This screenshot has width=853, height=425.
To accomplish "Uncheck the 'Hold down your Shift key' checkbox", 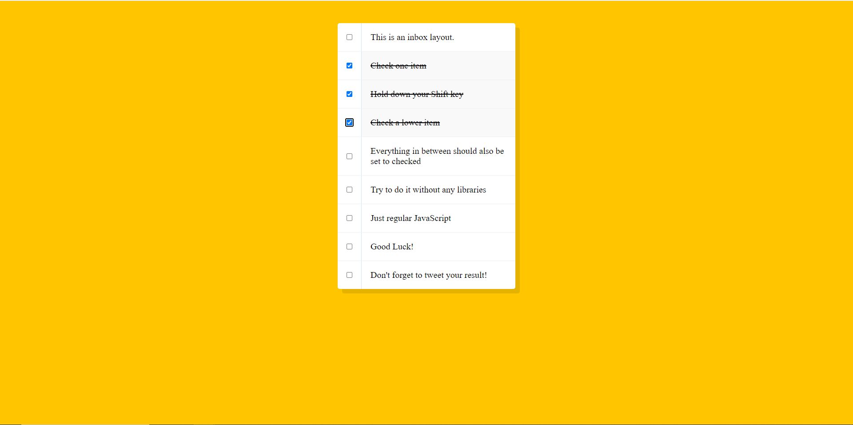I will click(x=349, y=94).
